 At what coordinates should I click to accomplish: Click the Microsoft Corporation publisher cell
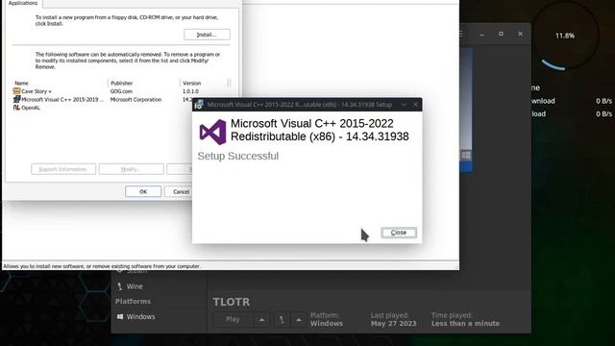(135, 100)
